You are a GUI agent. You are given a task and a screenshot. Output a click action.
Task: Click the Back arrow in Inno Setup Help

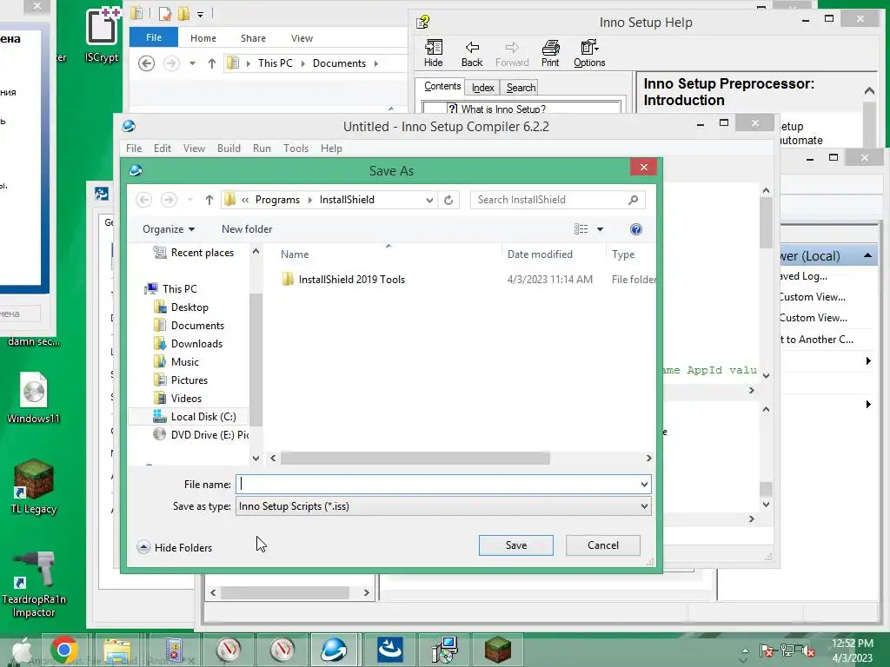472,53
